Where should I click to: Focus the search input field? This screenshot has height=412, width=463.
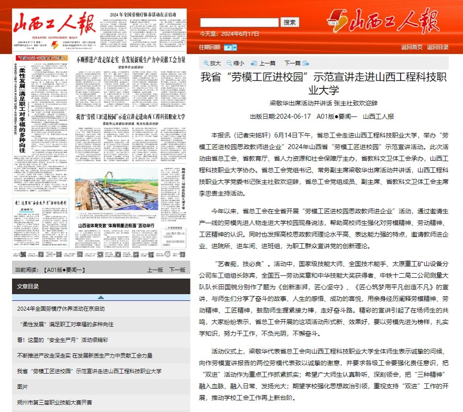pyautogui.click(x=239, y=22)
